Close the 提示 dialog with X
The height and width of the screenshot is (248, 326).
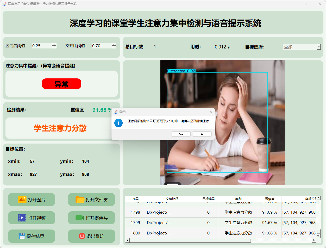[x=211, y=112]
